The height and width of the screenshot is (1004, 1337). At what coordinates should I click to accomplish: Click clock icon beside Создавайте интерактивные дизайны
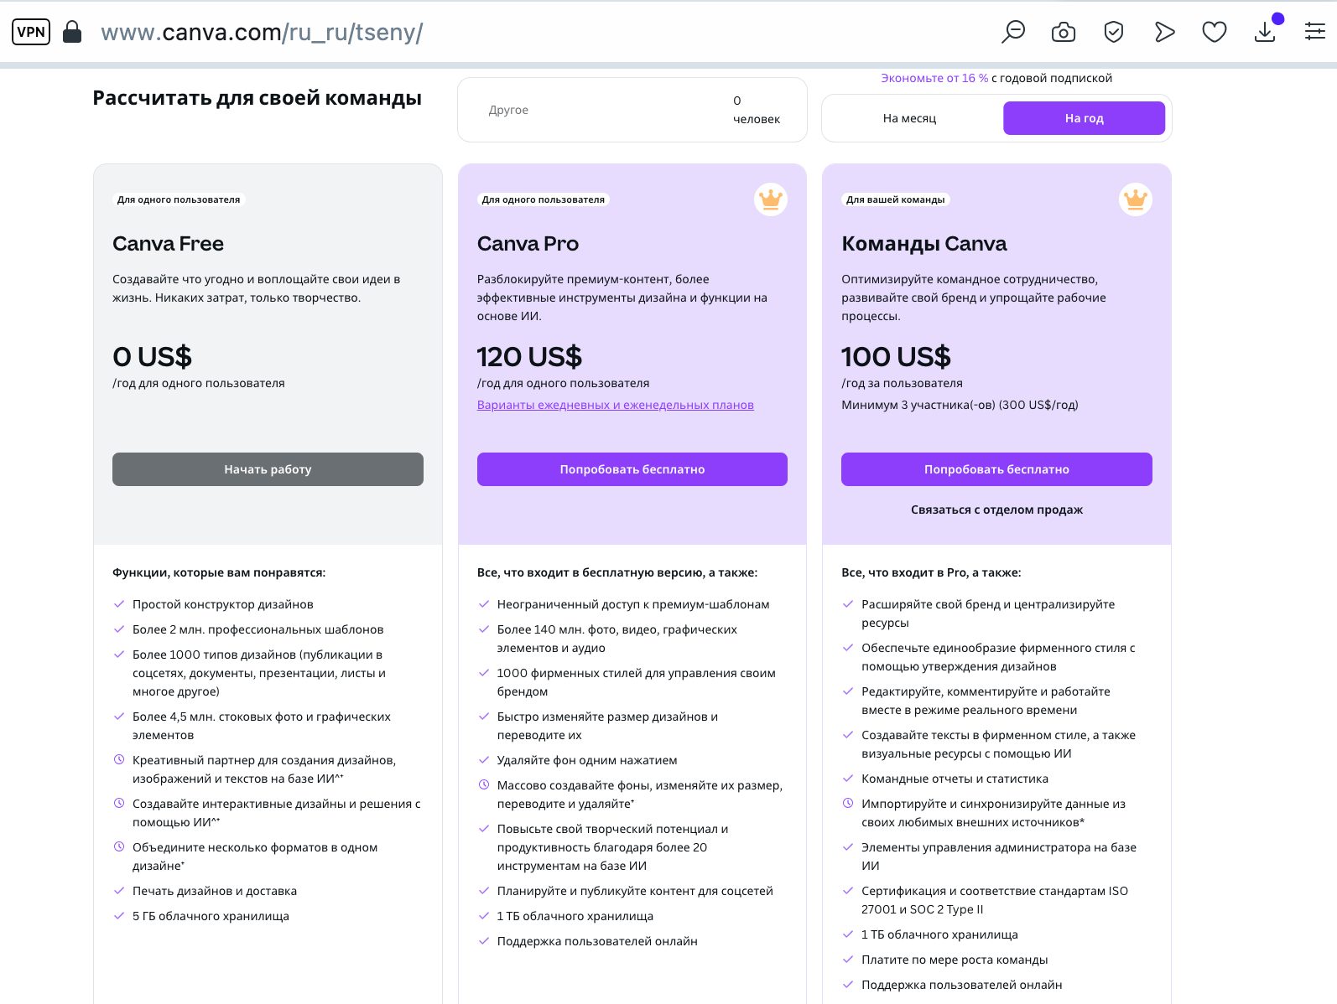click(119, 804)
